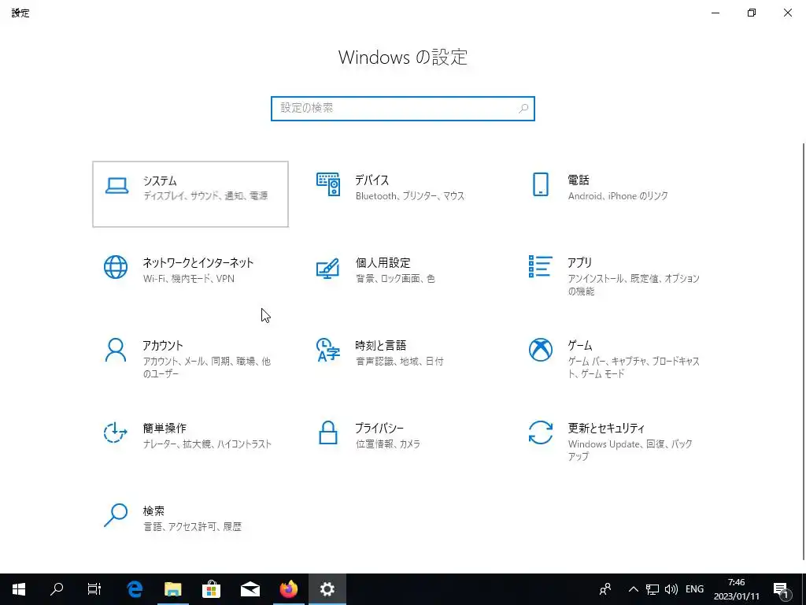Go to ネットワークとインターネット title
The width and height of the screenshot is (806, 605).
point(198,263)
